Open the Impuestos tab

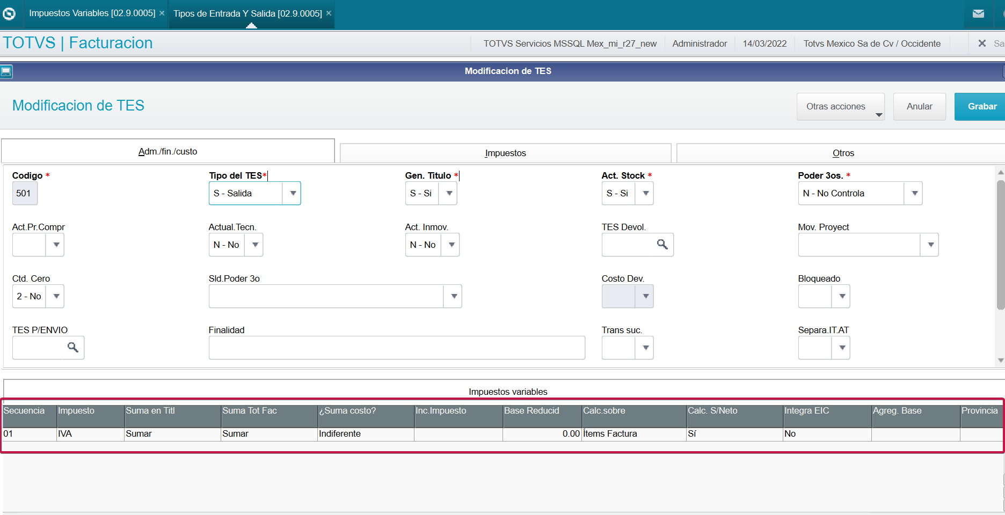click(505, 153)
